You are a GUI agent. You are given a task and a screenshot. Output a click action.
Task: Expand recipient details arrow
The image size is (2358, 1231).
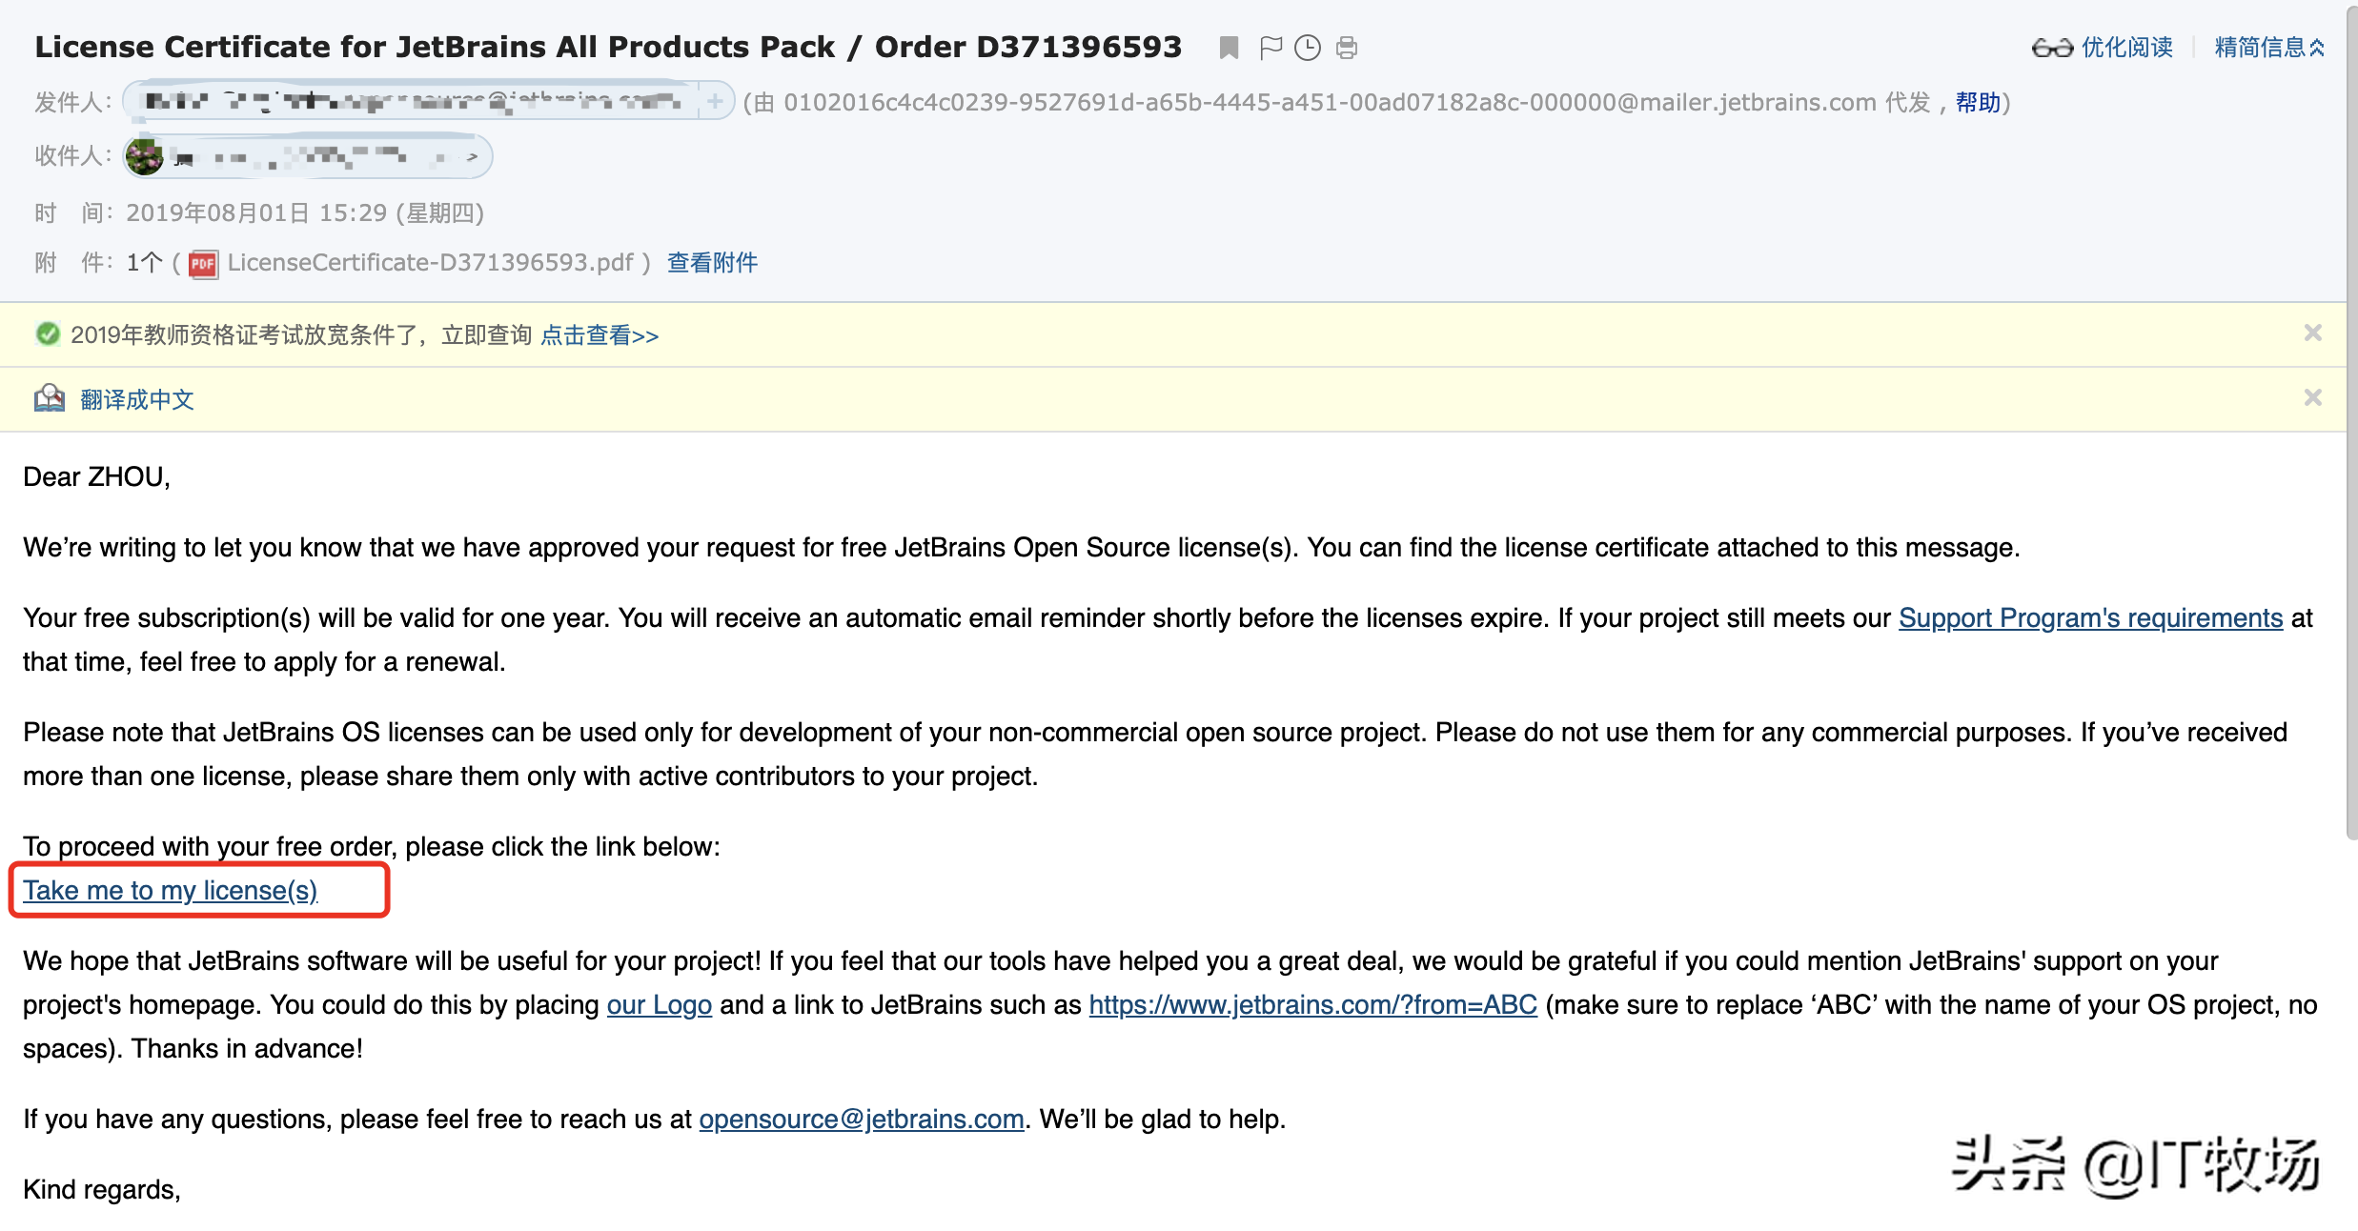point(472,156)
